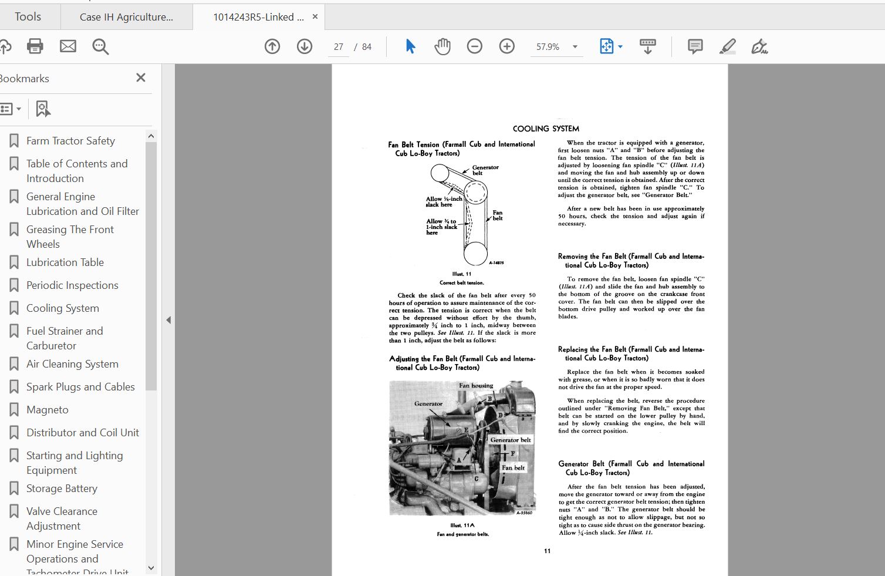This screenshot has width=885, height=576.
Task: Go to next page arrow
Action: [305, 46]
